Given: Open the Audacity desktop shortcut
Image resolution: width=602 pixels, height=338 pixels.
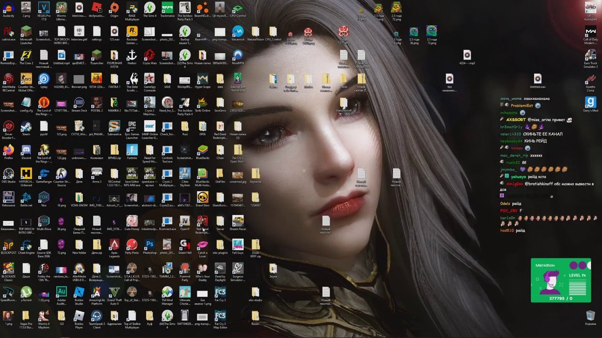Looking at the screenshot, I should 8,8.
